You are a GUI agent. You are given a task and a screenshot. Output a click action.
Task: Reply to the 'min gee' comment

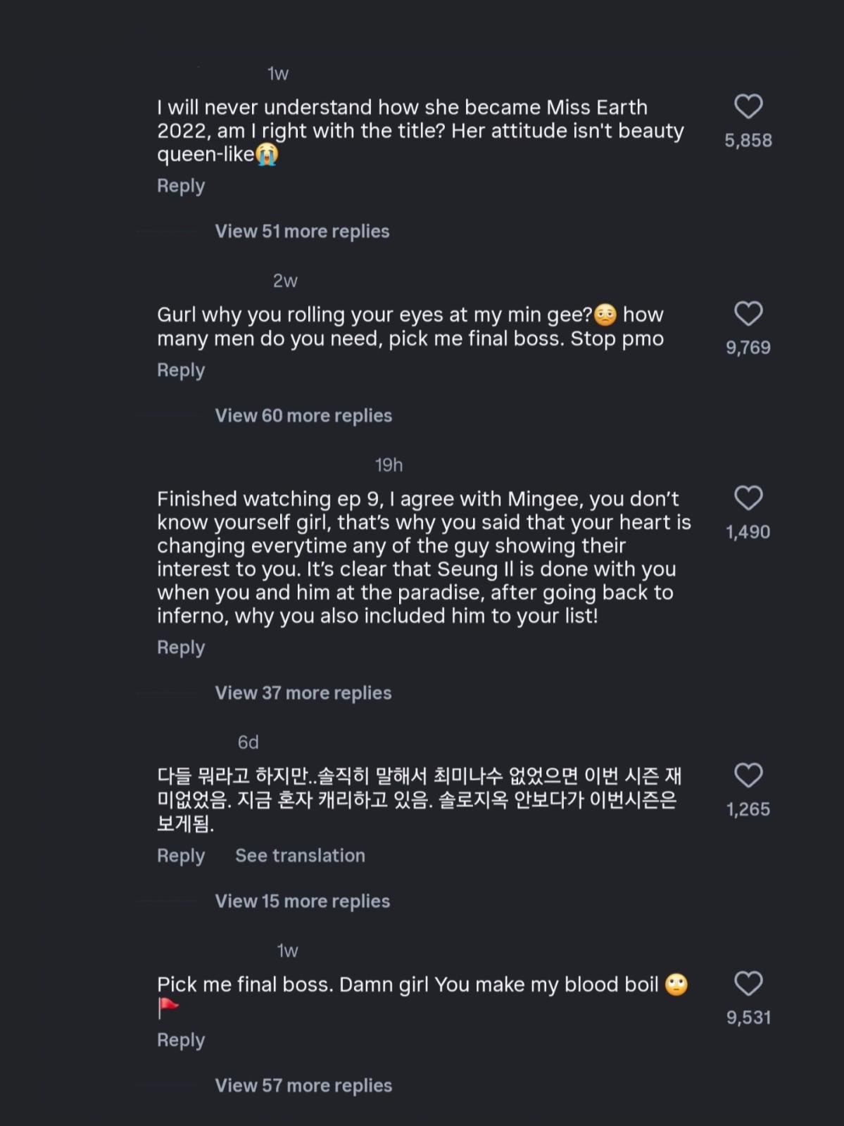coord(181,370)
